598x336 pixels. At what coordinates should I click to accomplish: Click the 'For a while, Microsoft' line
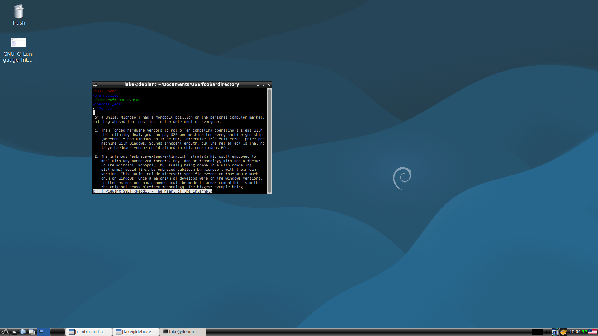tap(178, 117)
